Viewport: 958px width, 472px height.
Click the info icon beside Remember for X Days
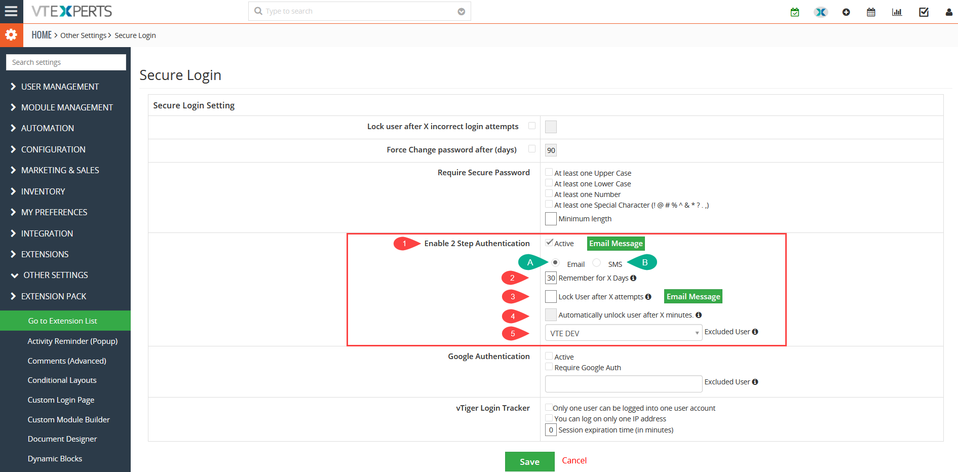click(633, 278)
